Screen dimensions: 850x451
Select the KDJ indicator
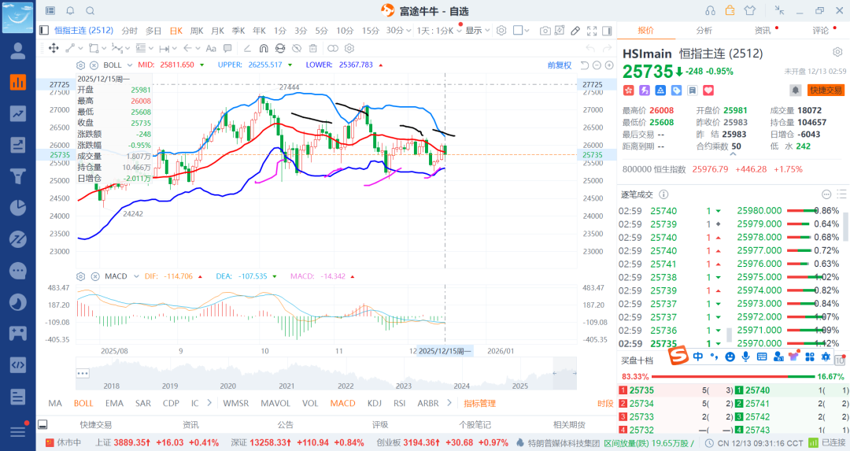click(374, 403)
